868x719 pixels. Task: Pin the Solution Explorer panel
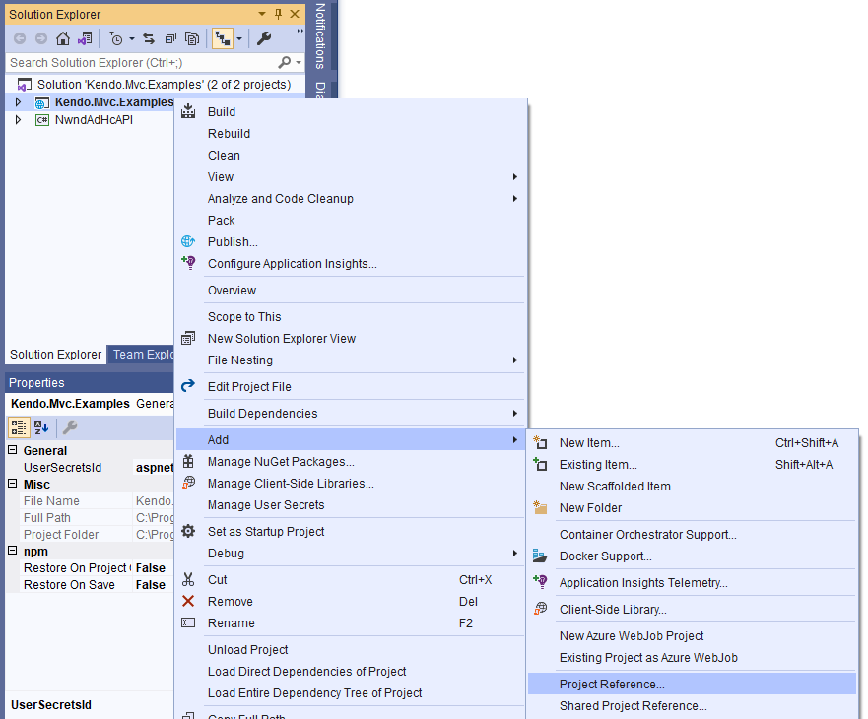(279, 14)
